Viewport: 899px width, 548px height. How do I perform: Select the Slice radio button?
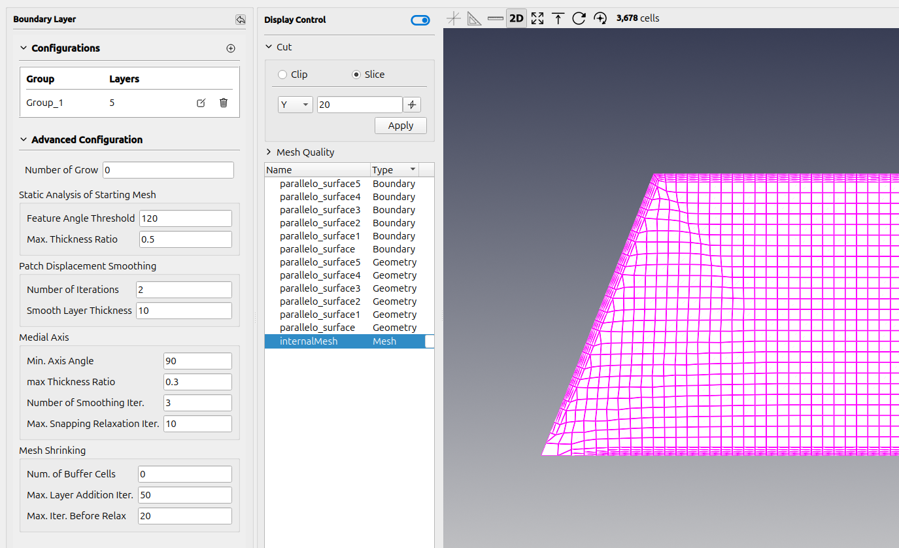(x=356, y=75)
